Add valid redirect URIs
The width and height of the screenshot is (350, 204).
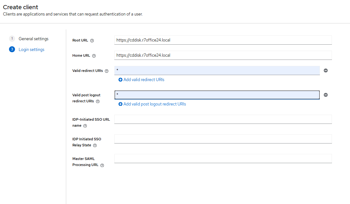[x=141, y=80]
